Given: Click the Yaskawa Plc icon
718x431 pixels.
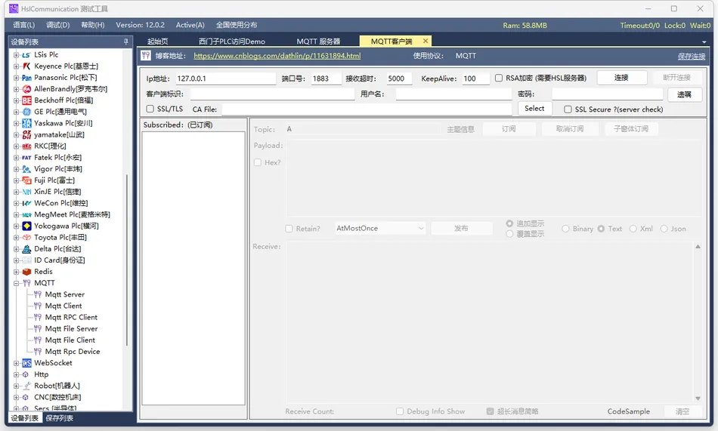Looking at the screenshot, I should [26, 124].
